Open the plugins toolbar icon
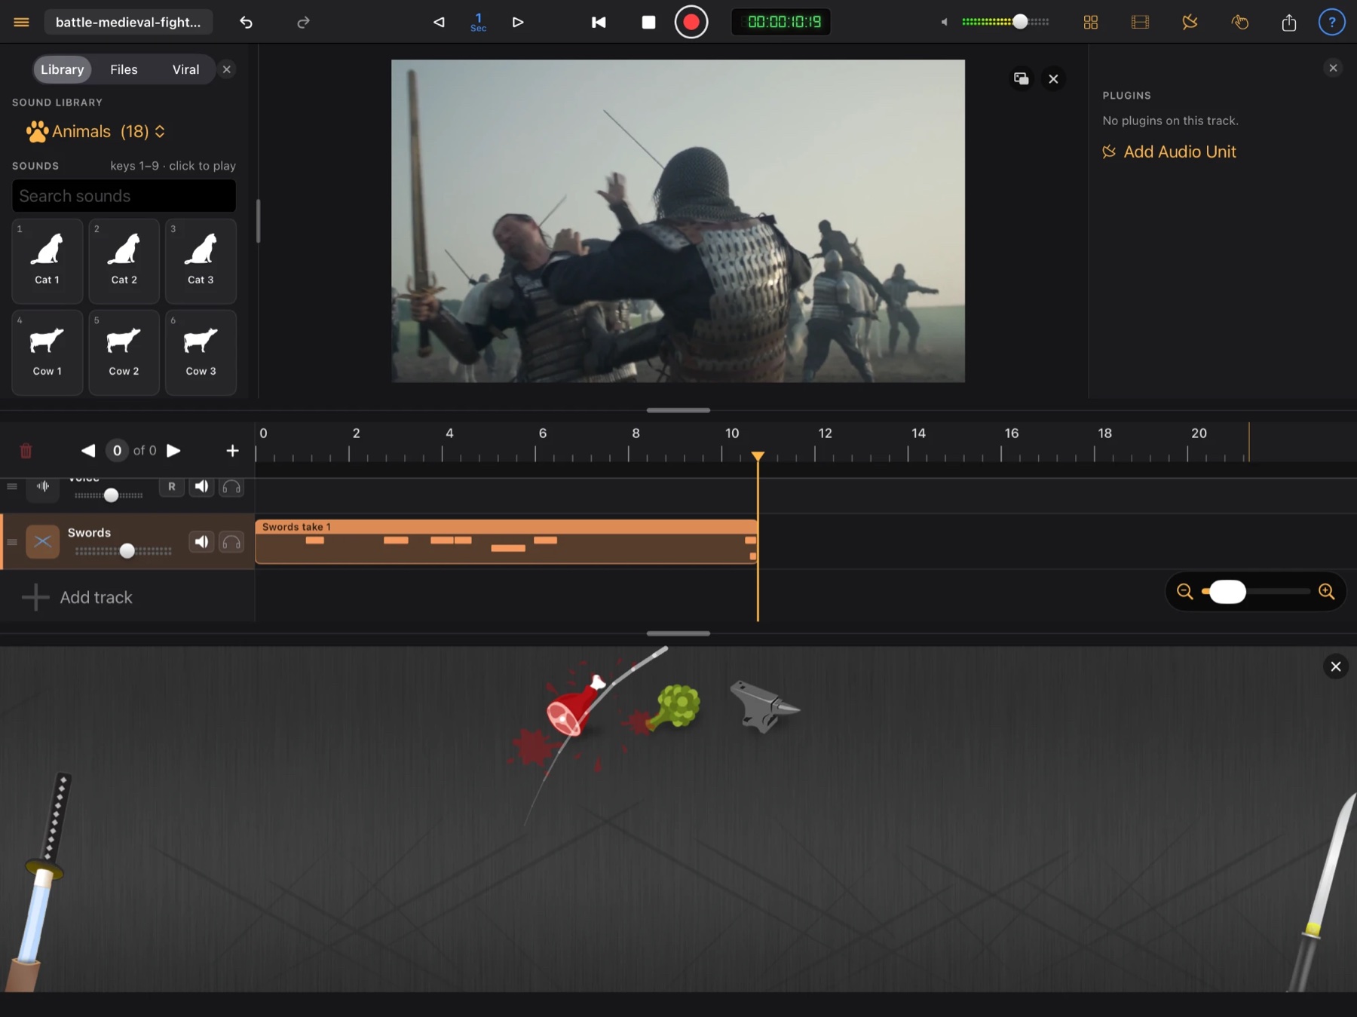This screenshot has width=1357, height=1017. pos(1190,22)
